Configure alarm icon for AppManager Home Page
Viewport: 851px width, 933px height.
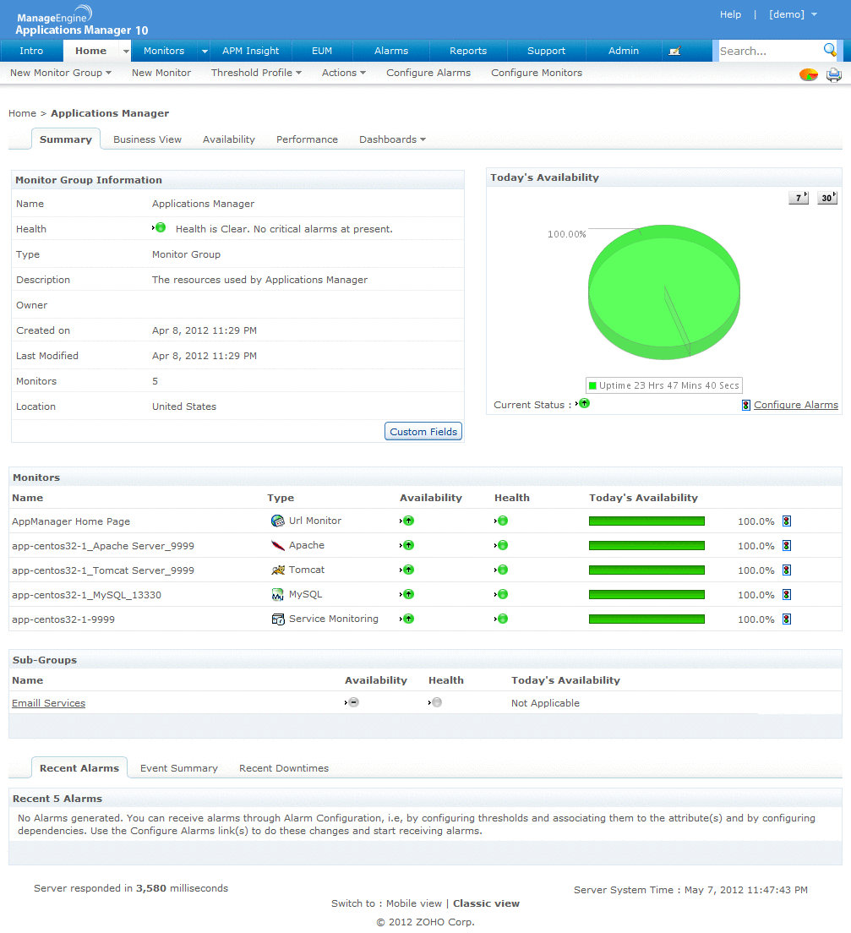[x=787, y=521]
